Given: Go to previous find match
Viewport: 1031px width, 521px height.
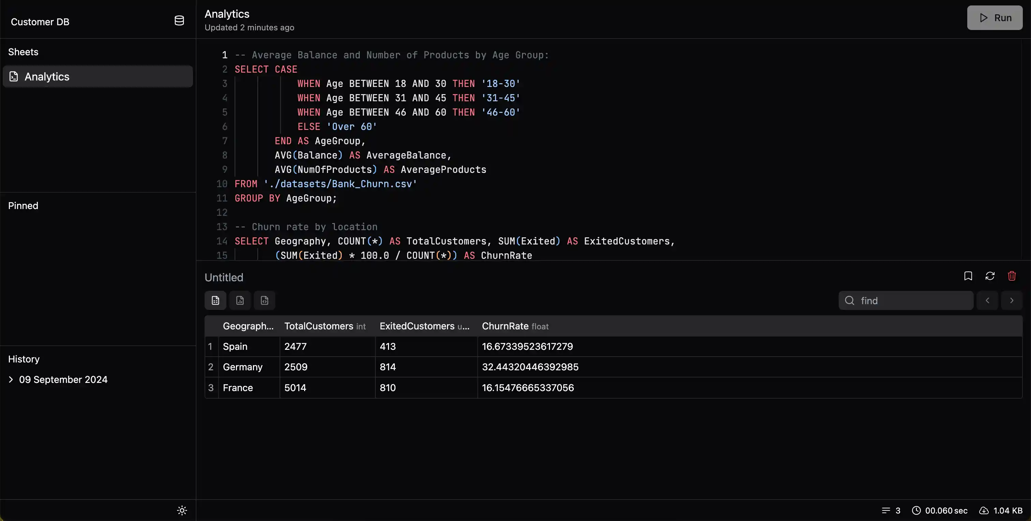Looking at the screenshot, I should pos(987,300).
